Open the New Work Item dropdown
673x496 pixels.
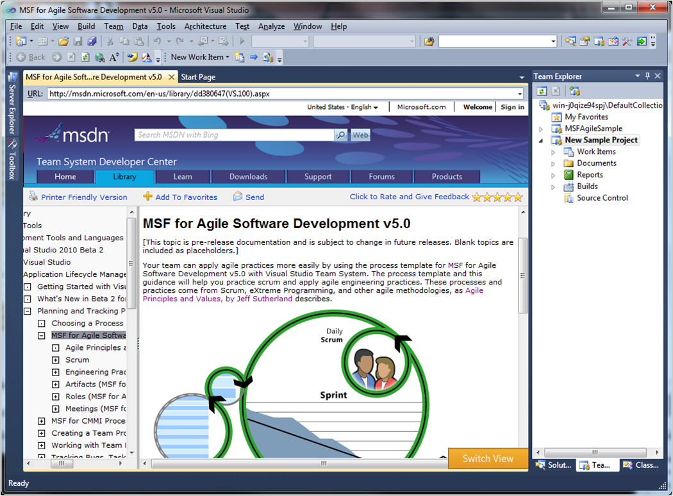[x=200, y=58]
